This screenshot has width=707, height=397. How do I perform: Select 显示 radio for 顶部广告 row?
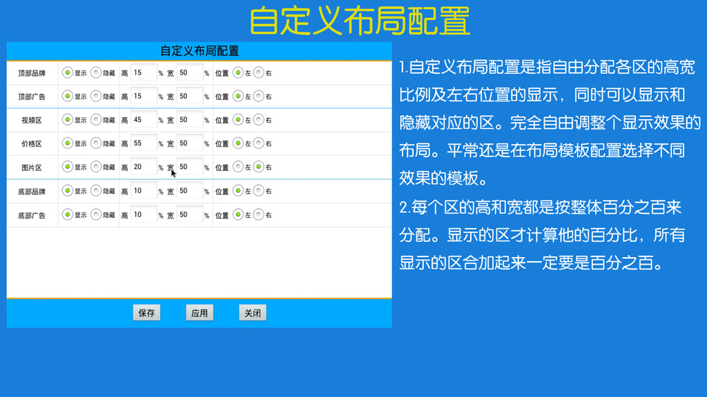point(68,96)
